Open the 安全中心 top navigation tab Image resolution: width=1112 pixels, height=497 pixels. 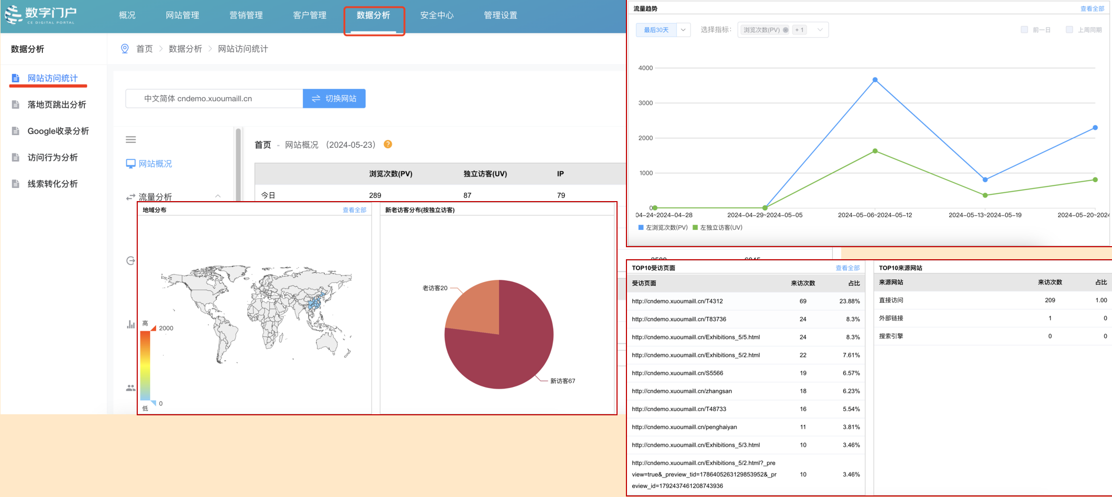tap(437, 15)
